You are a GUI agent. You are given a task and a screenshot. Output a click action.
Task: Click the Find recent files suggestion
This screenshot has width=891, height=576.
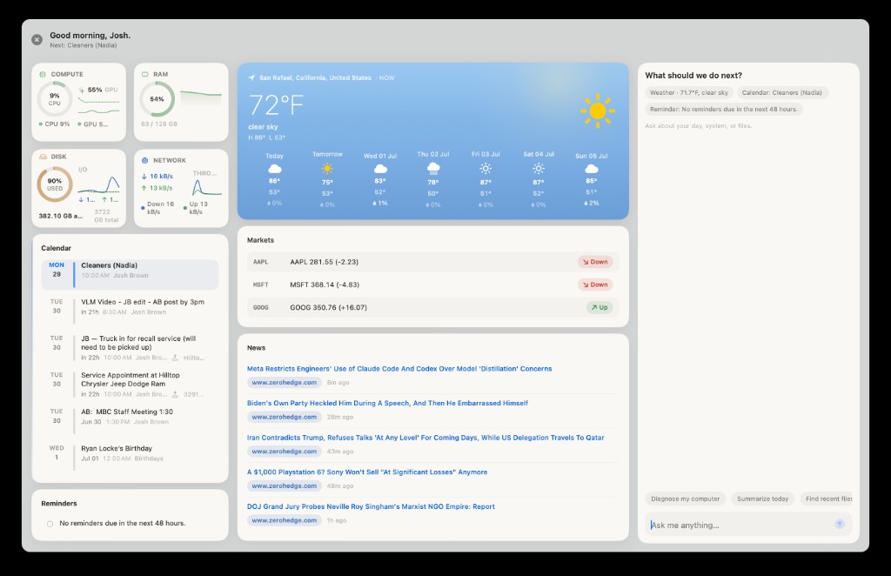827,499
